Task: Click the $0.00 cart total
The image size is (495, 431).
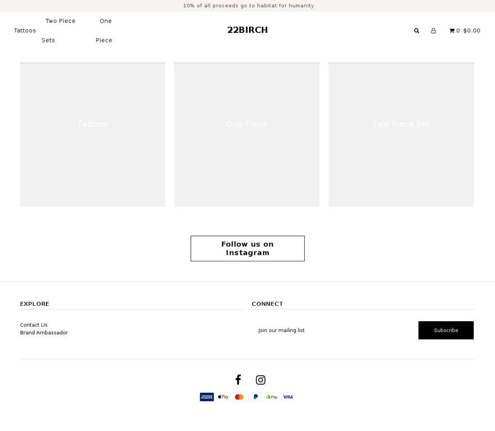Action: (x=472, y=30)
